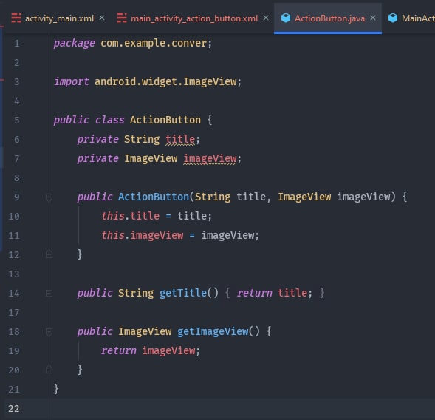Click the ActionButton.java class icon

pos(286,18)
